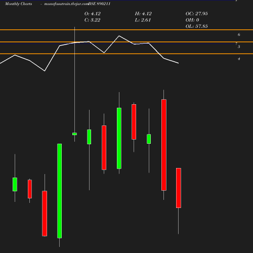Click the 'OC: 27.95' value

click(x=197, y=14)
